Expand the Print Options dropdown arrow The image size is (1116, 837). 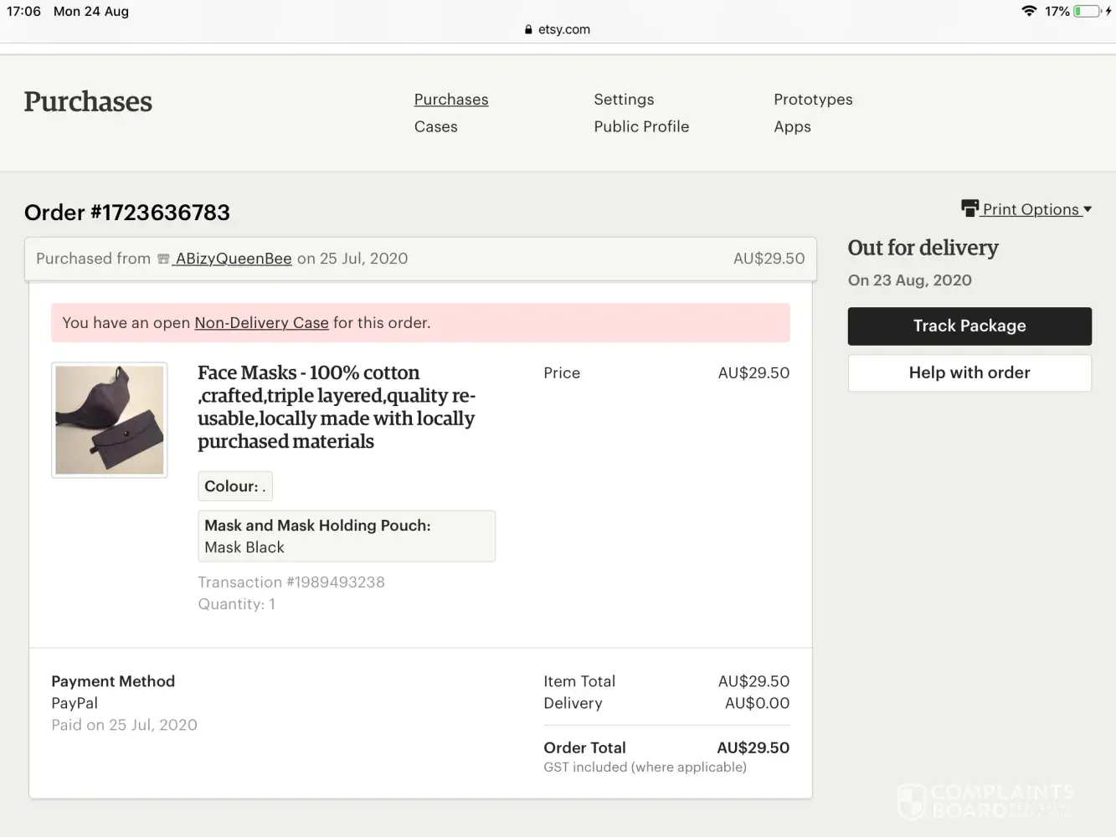pyautogui.click(x=1088, y=209)
